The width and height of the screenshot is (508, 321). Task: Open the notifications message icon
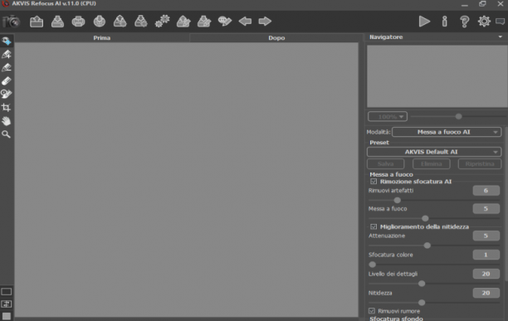point(501,22)
